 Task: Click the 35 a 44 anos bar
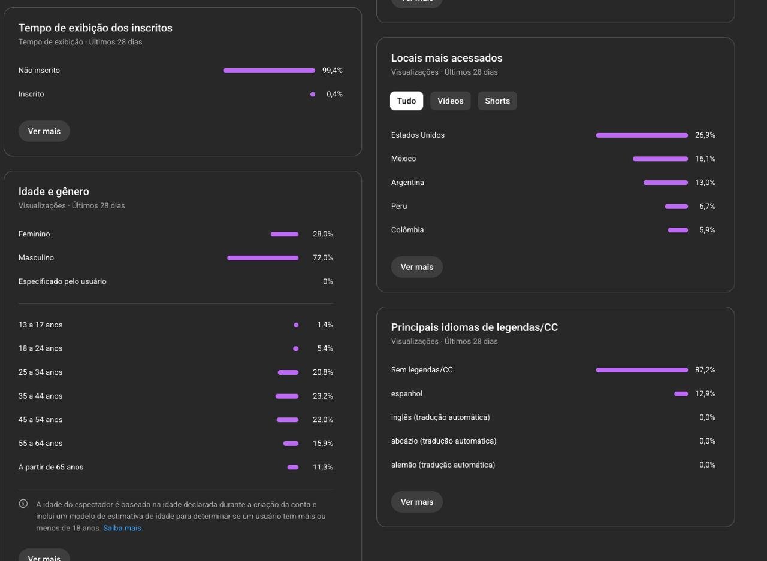[x=287, y=396]
